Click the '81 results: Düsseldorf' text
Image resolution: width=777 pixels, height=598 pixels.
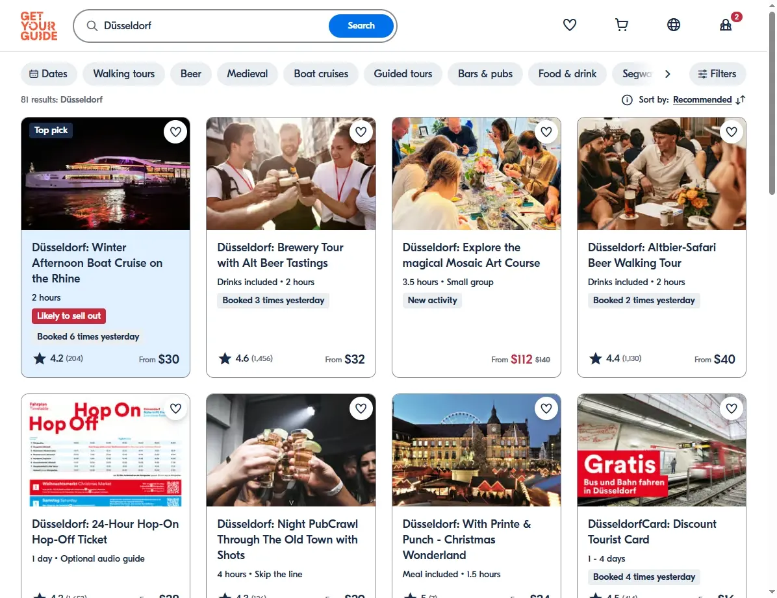[62, 99]
